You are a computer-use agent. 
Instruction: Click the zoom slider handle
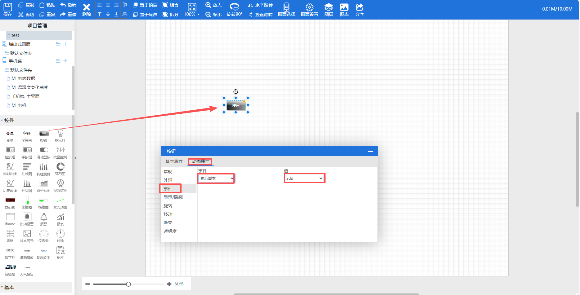(x=128, y=284)
